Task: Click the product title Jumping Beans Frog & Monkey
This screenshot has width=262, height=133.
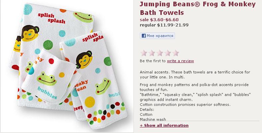Action: pos(198,8)
